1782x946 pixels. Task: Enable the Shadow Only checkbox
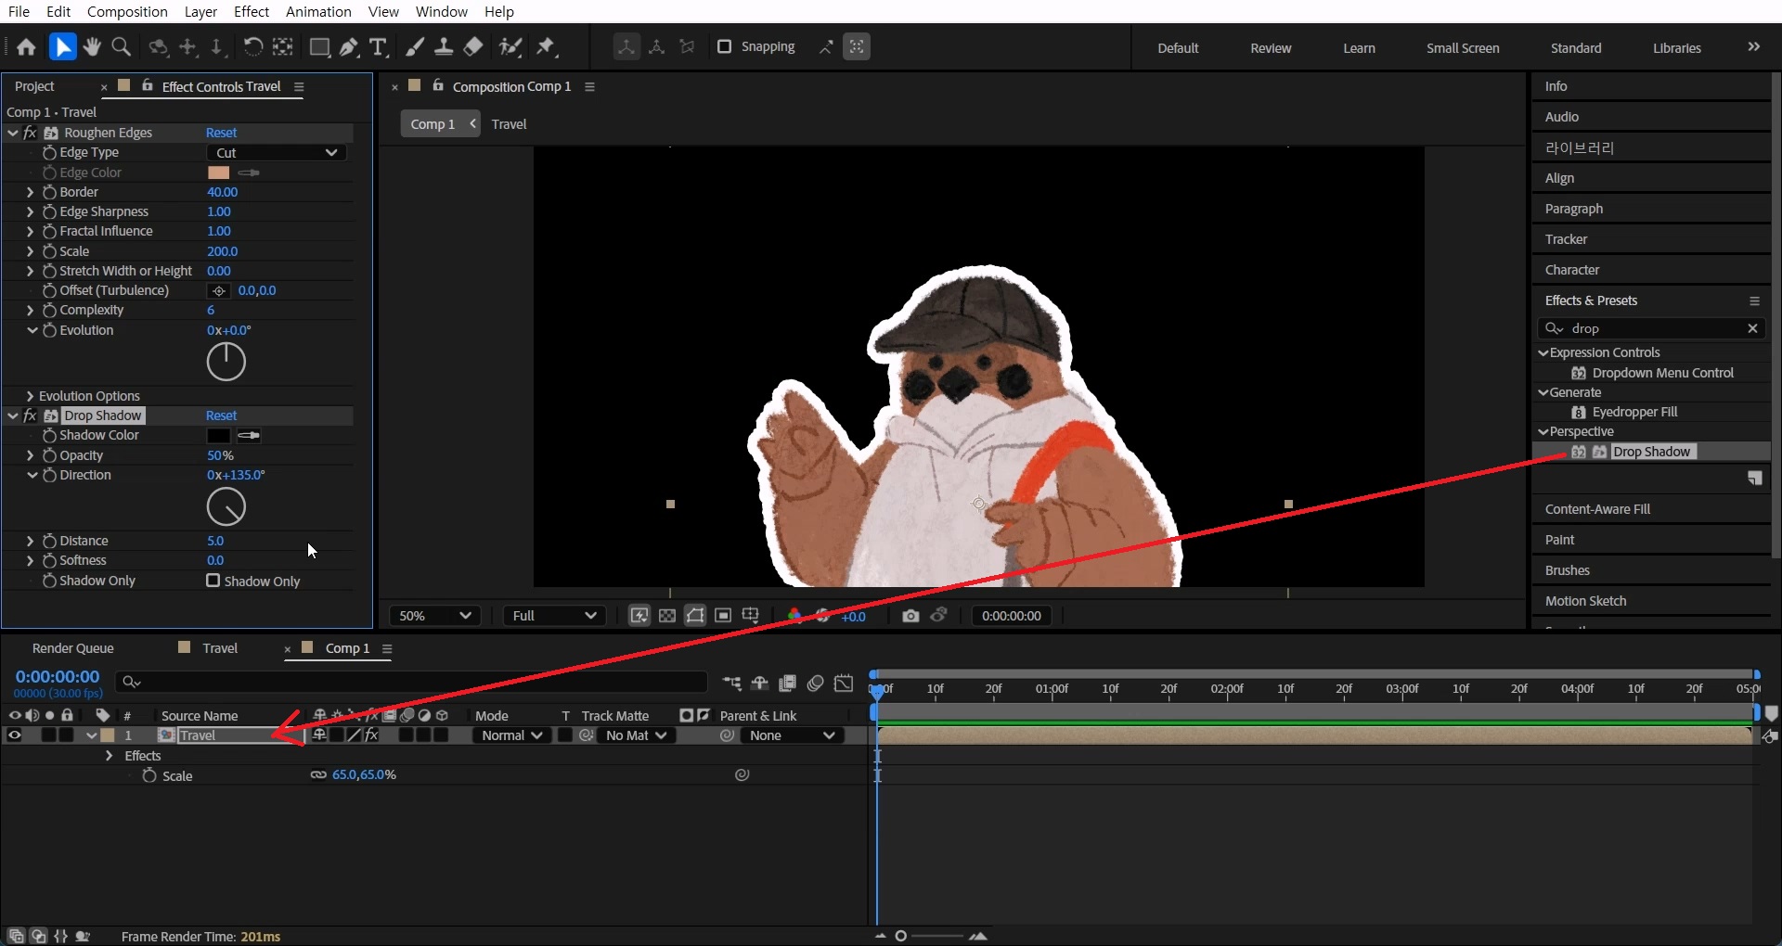click(x=213, y=581)
